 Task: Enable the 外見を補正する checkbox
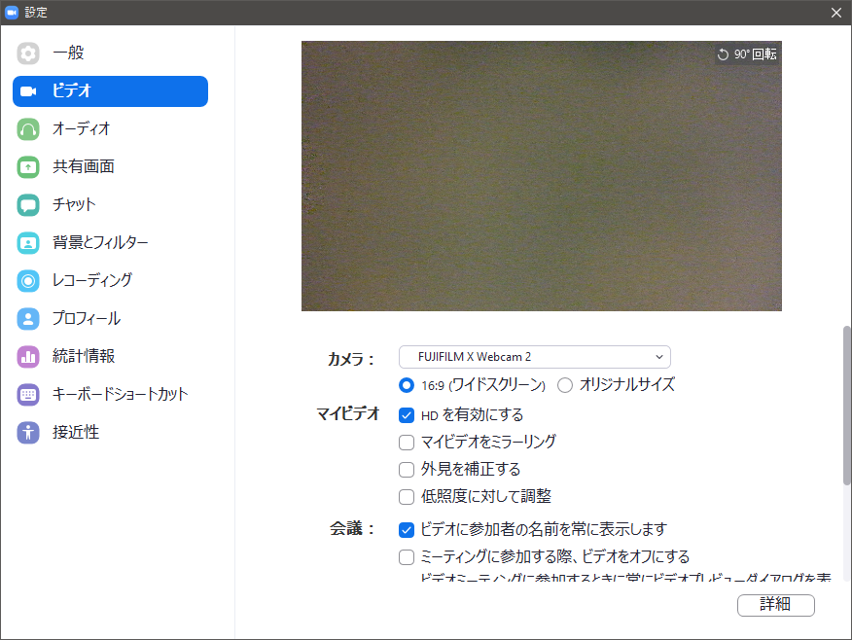pos(408,469)
